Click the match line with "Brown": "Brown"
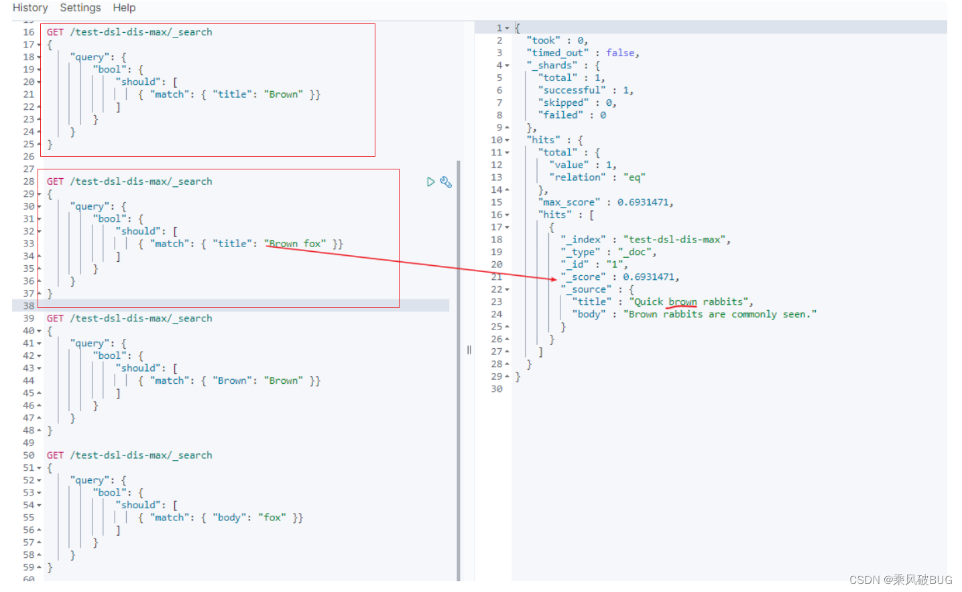The height and width of the screenshot is (592, 962). coord(229,380)
